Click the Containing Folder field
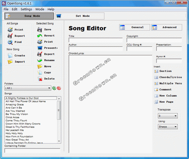Image resolution: width=189 pixels, height=159 pixels. tap(33, 151)
